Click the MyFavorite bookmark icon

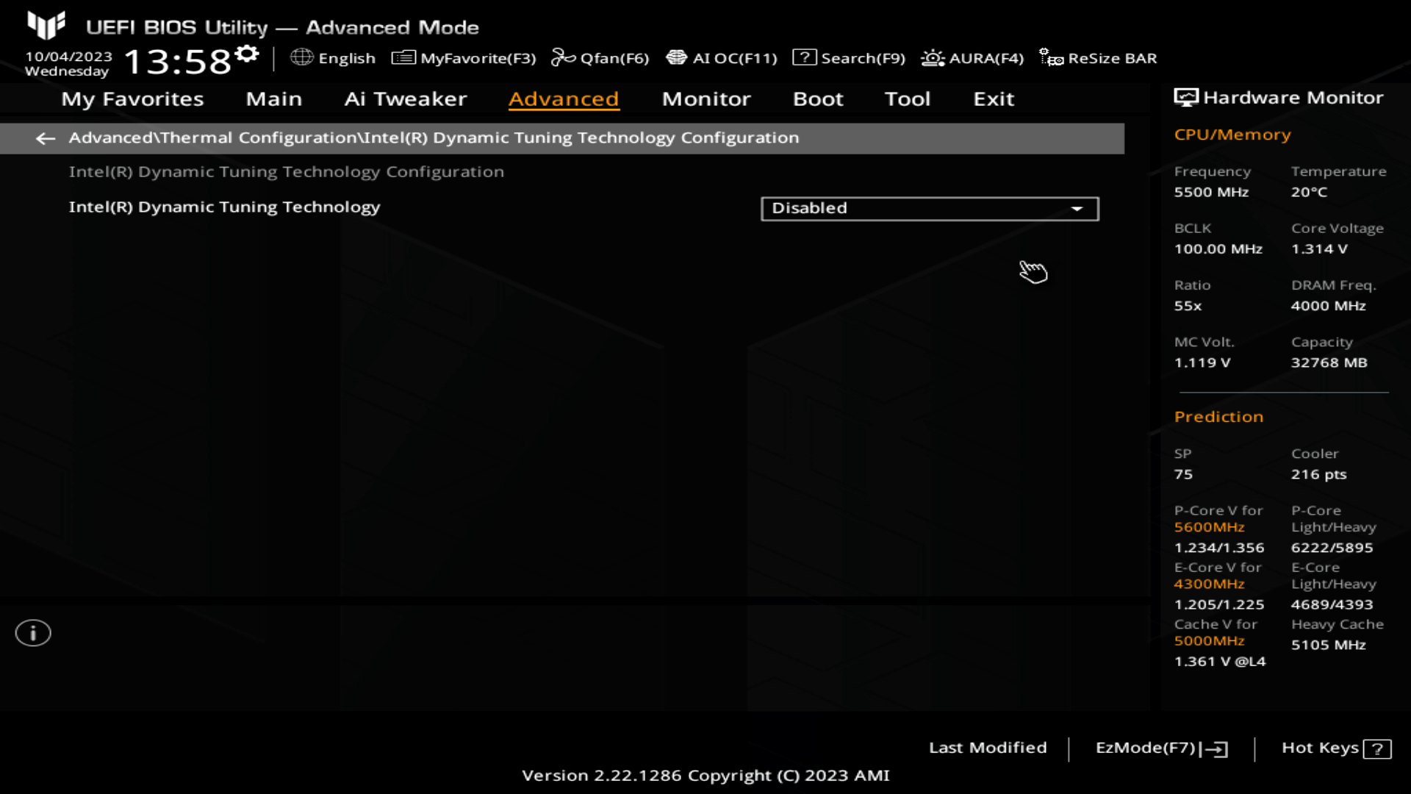click(x=401, y=57)
